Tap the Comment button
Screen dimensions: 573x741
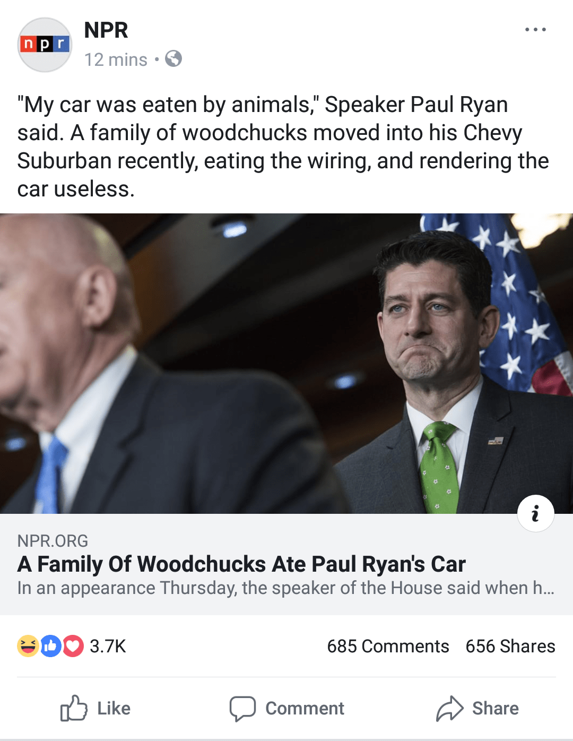pos(286,708)
